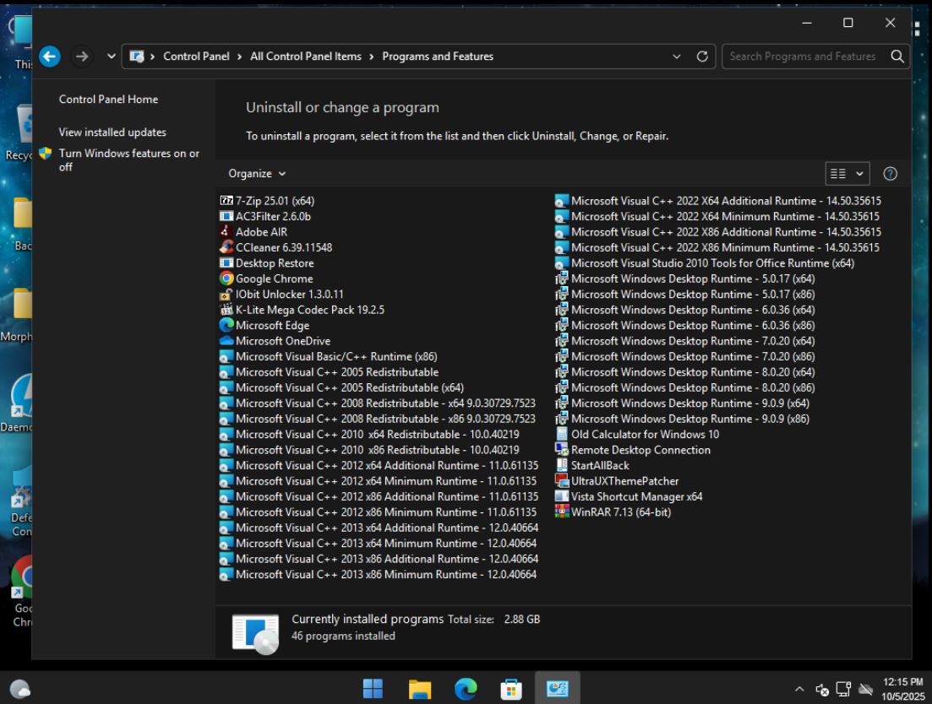
Task: Click the Control Panel breadcrumb
Action: [x=196, y=57]
